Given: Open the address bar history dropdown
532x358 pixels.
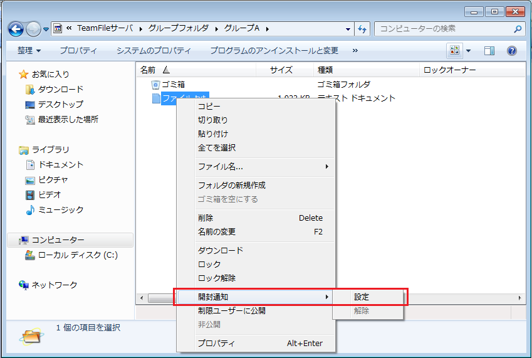Looking at the screenshot, I should pos(348,29).
